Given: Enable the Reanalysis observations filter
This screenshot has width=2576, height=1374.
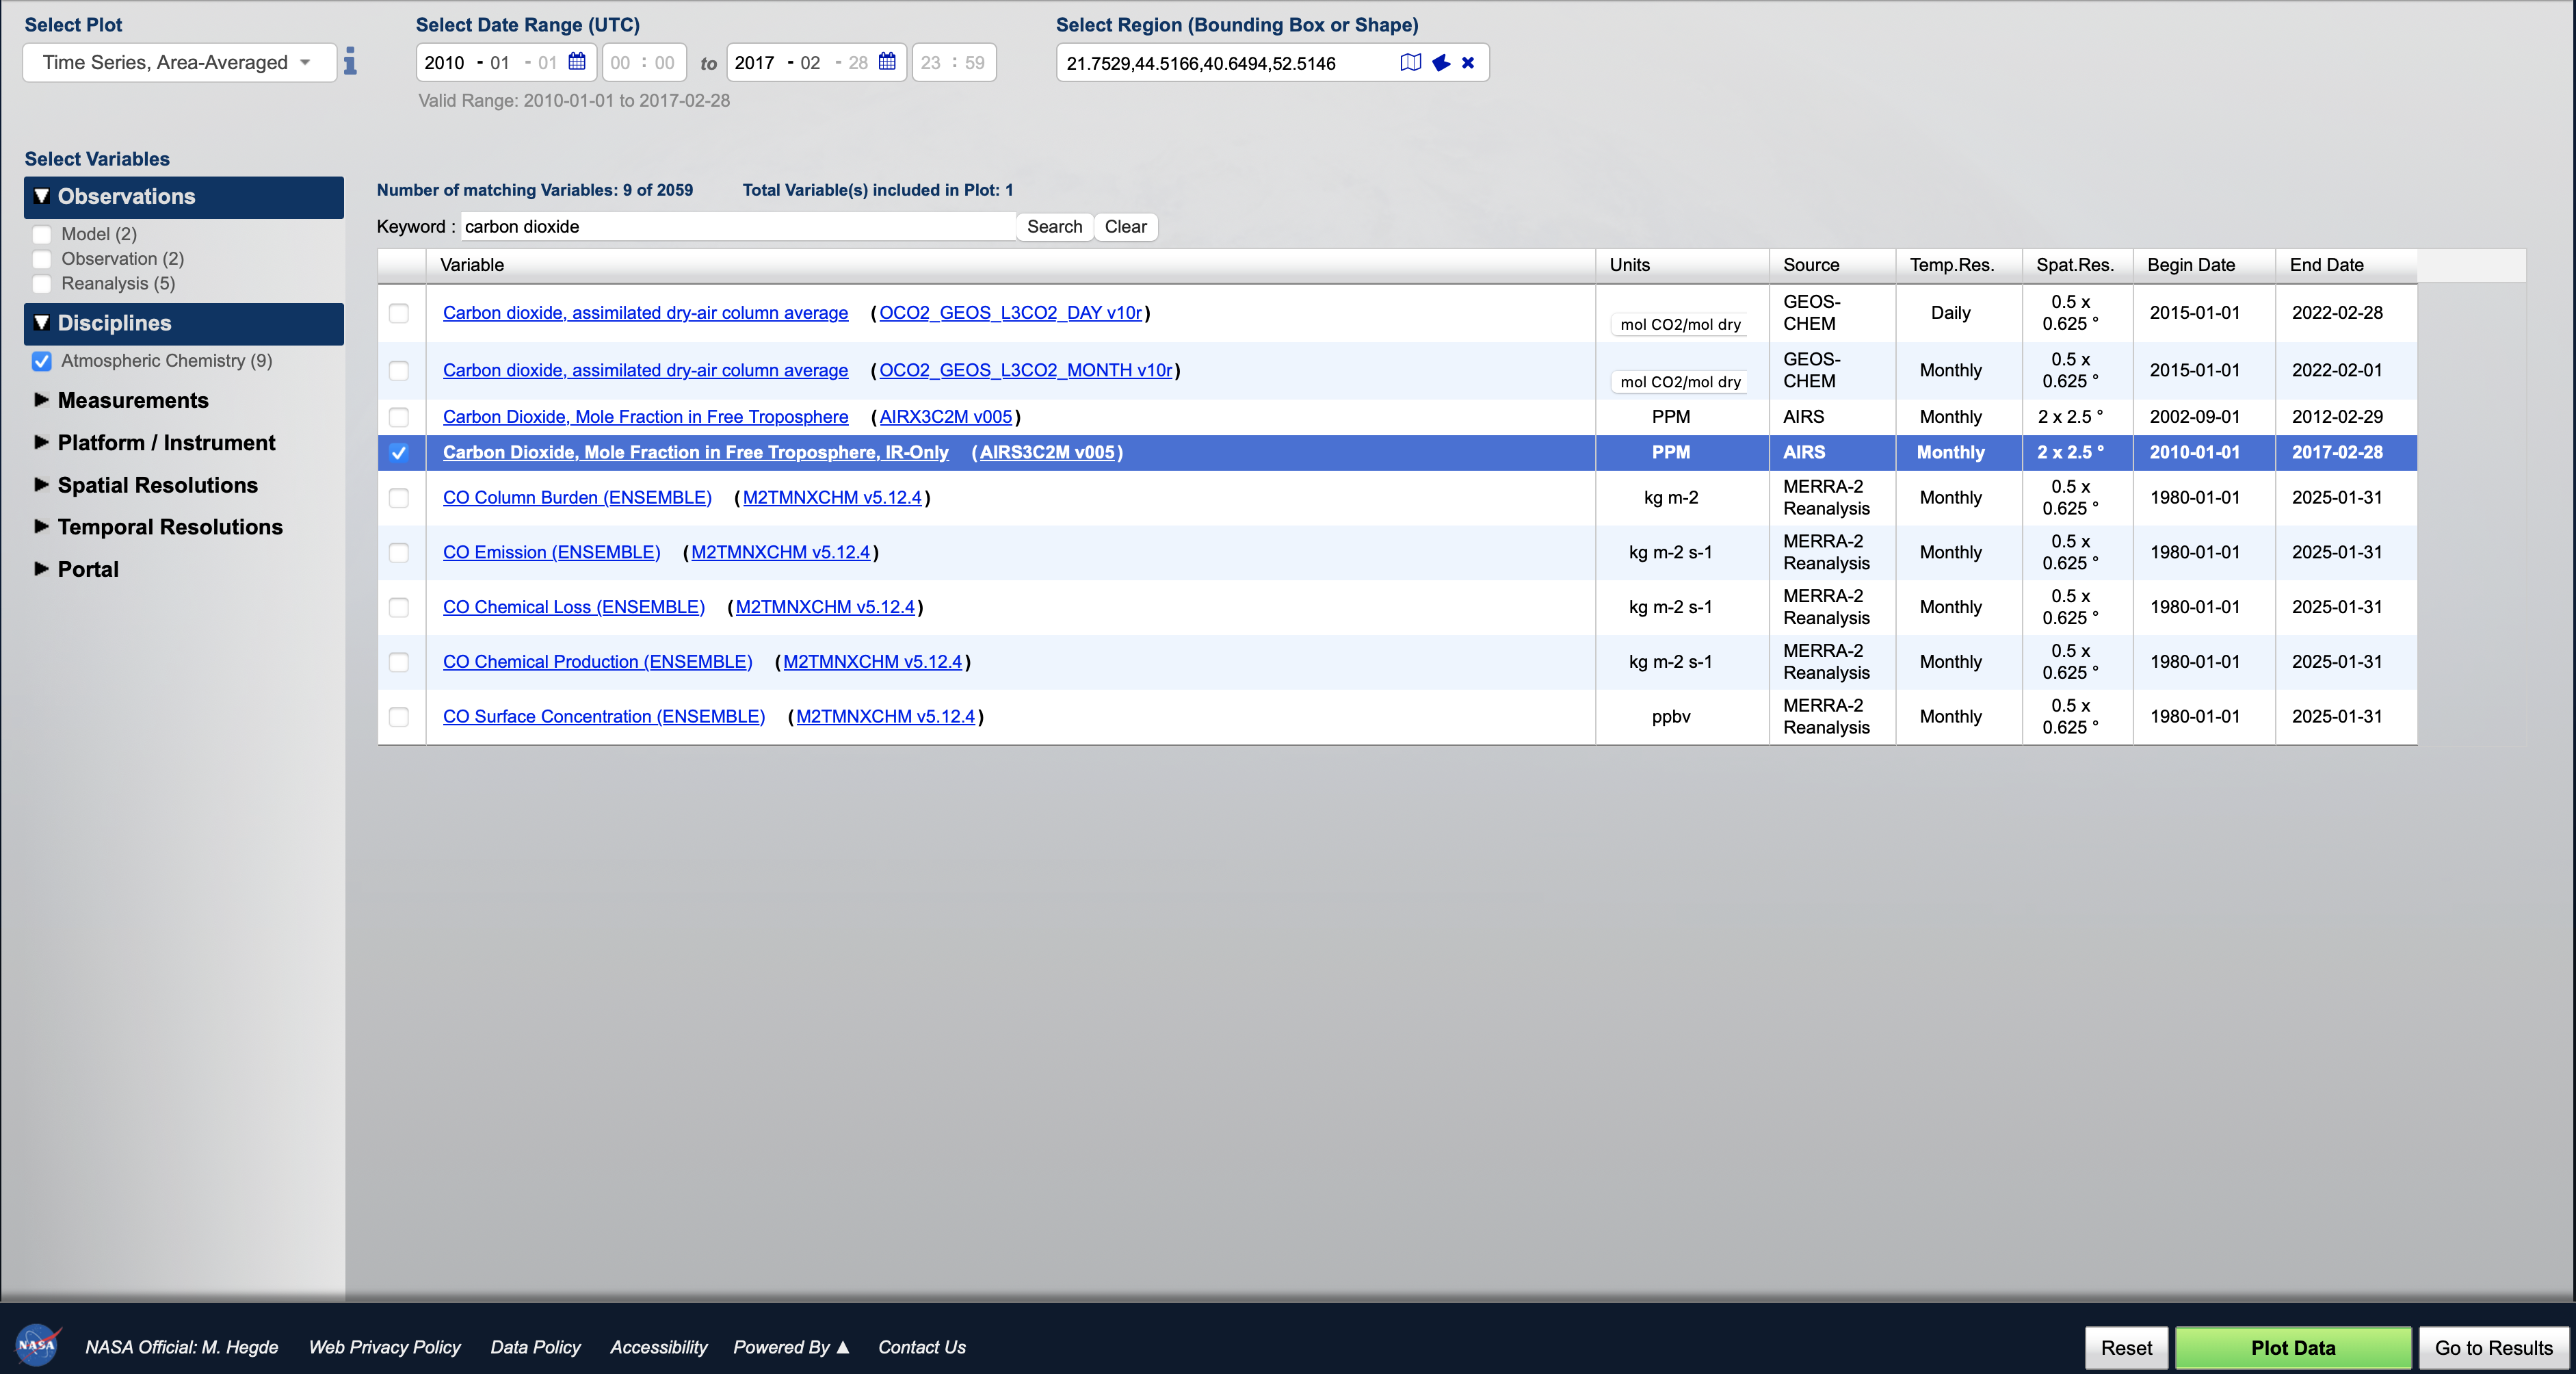Looking at the screenshot, I should (x=42, y=284).
